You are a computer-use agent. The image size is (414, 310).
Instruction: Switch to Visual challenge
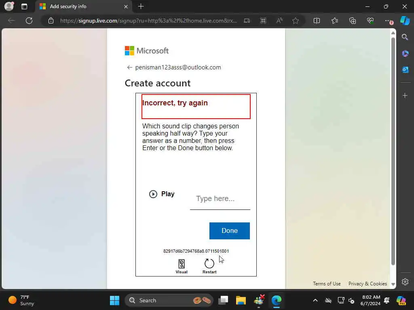(182, 266)
